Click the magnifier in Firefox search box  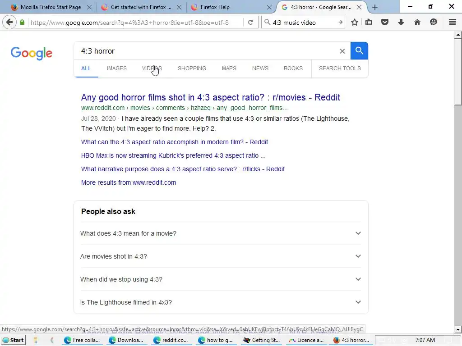(267, 22)
